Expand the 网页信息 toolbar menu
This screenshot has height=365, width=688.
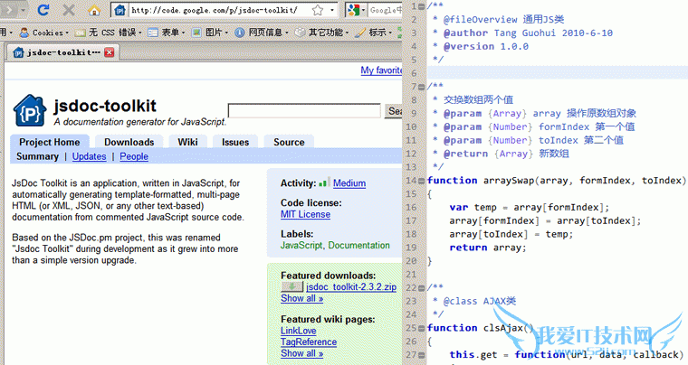point(264,33)
